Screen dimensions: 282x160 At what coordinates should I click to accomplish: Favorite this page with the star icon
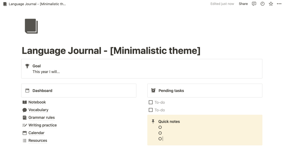[x=271, y=4]
